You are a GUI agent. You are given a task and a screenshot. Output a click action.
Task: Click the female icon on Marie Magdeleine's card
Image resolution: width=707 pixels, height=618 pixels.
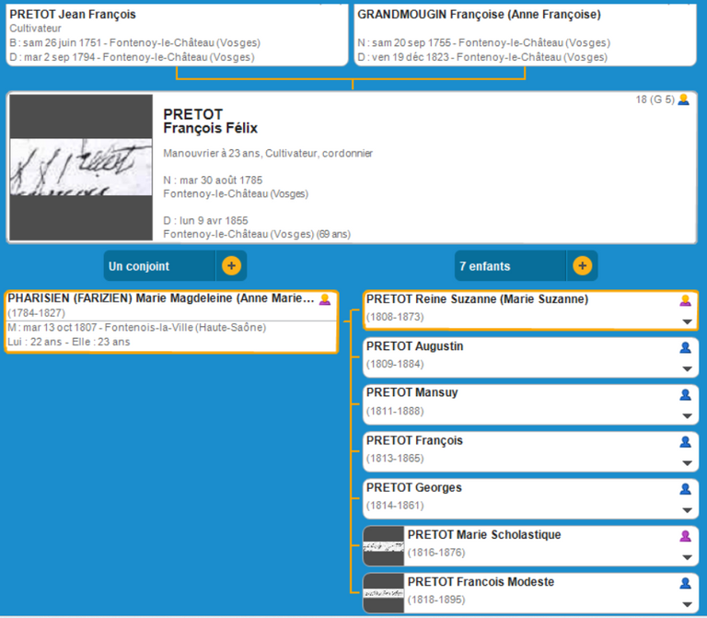click(324, 299)
